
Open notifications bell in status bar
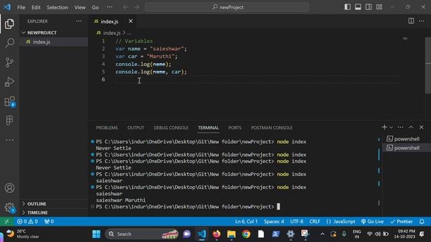(422, 221)
